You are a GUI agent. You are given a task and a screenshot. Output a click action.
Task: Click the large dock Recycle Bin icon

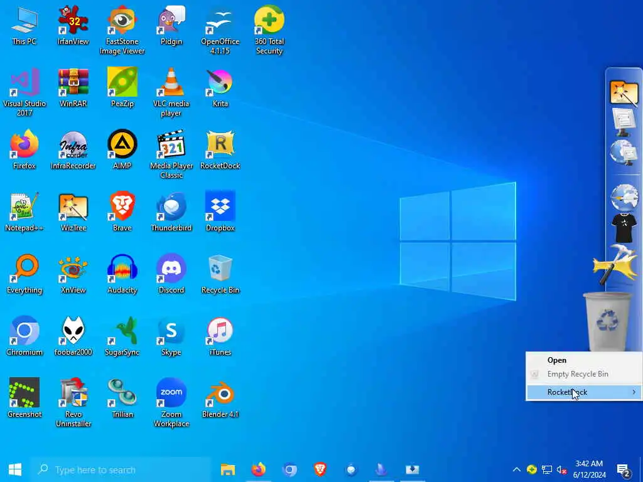point(607,322)
